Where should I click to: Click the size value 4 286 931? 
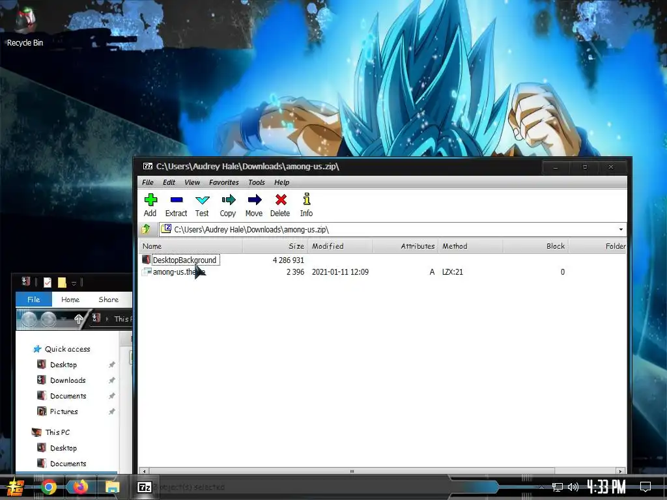point(289,260)
